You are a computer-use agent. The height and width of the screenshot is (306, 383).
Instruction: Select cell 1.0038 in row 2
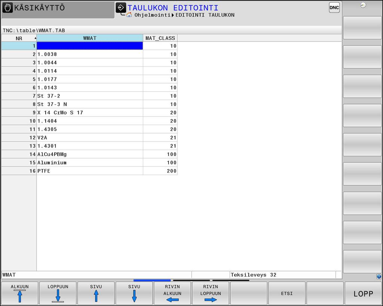[x=90, y=54]
